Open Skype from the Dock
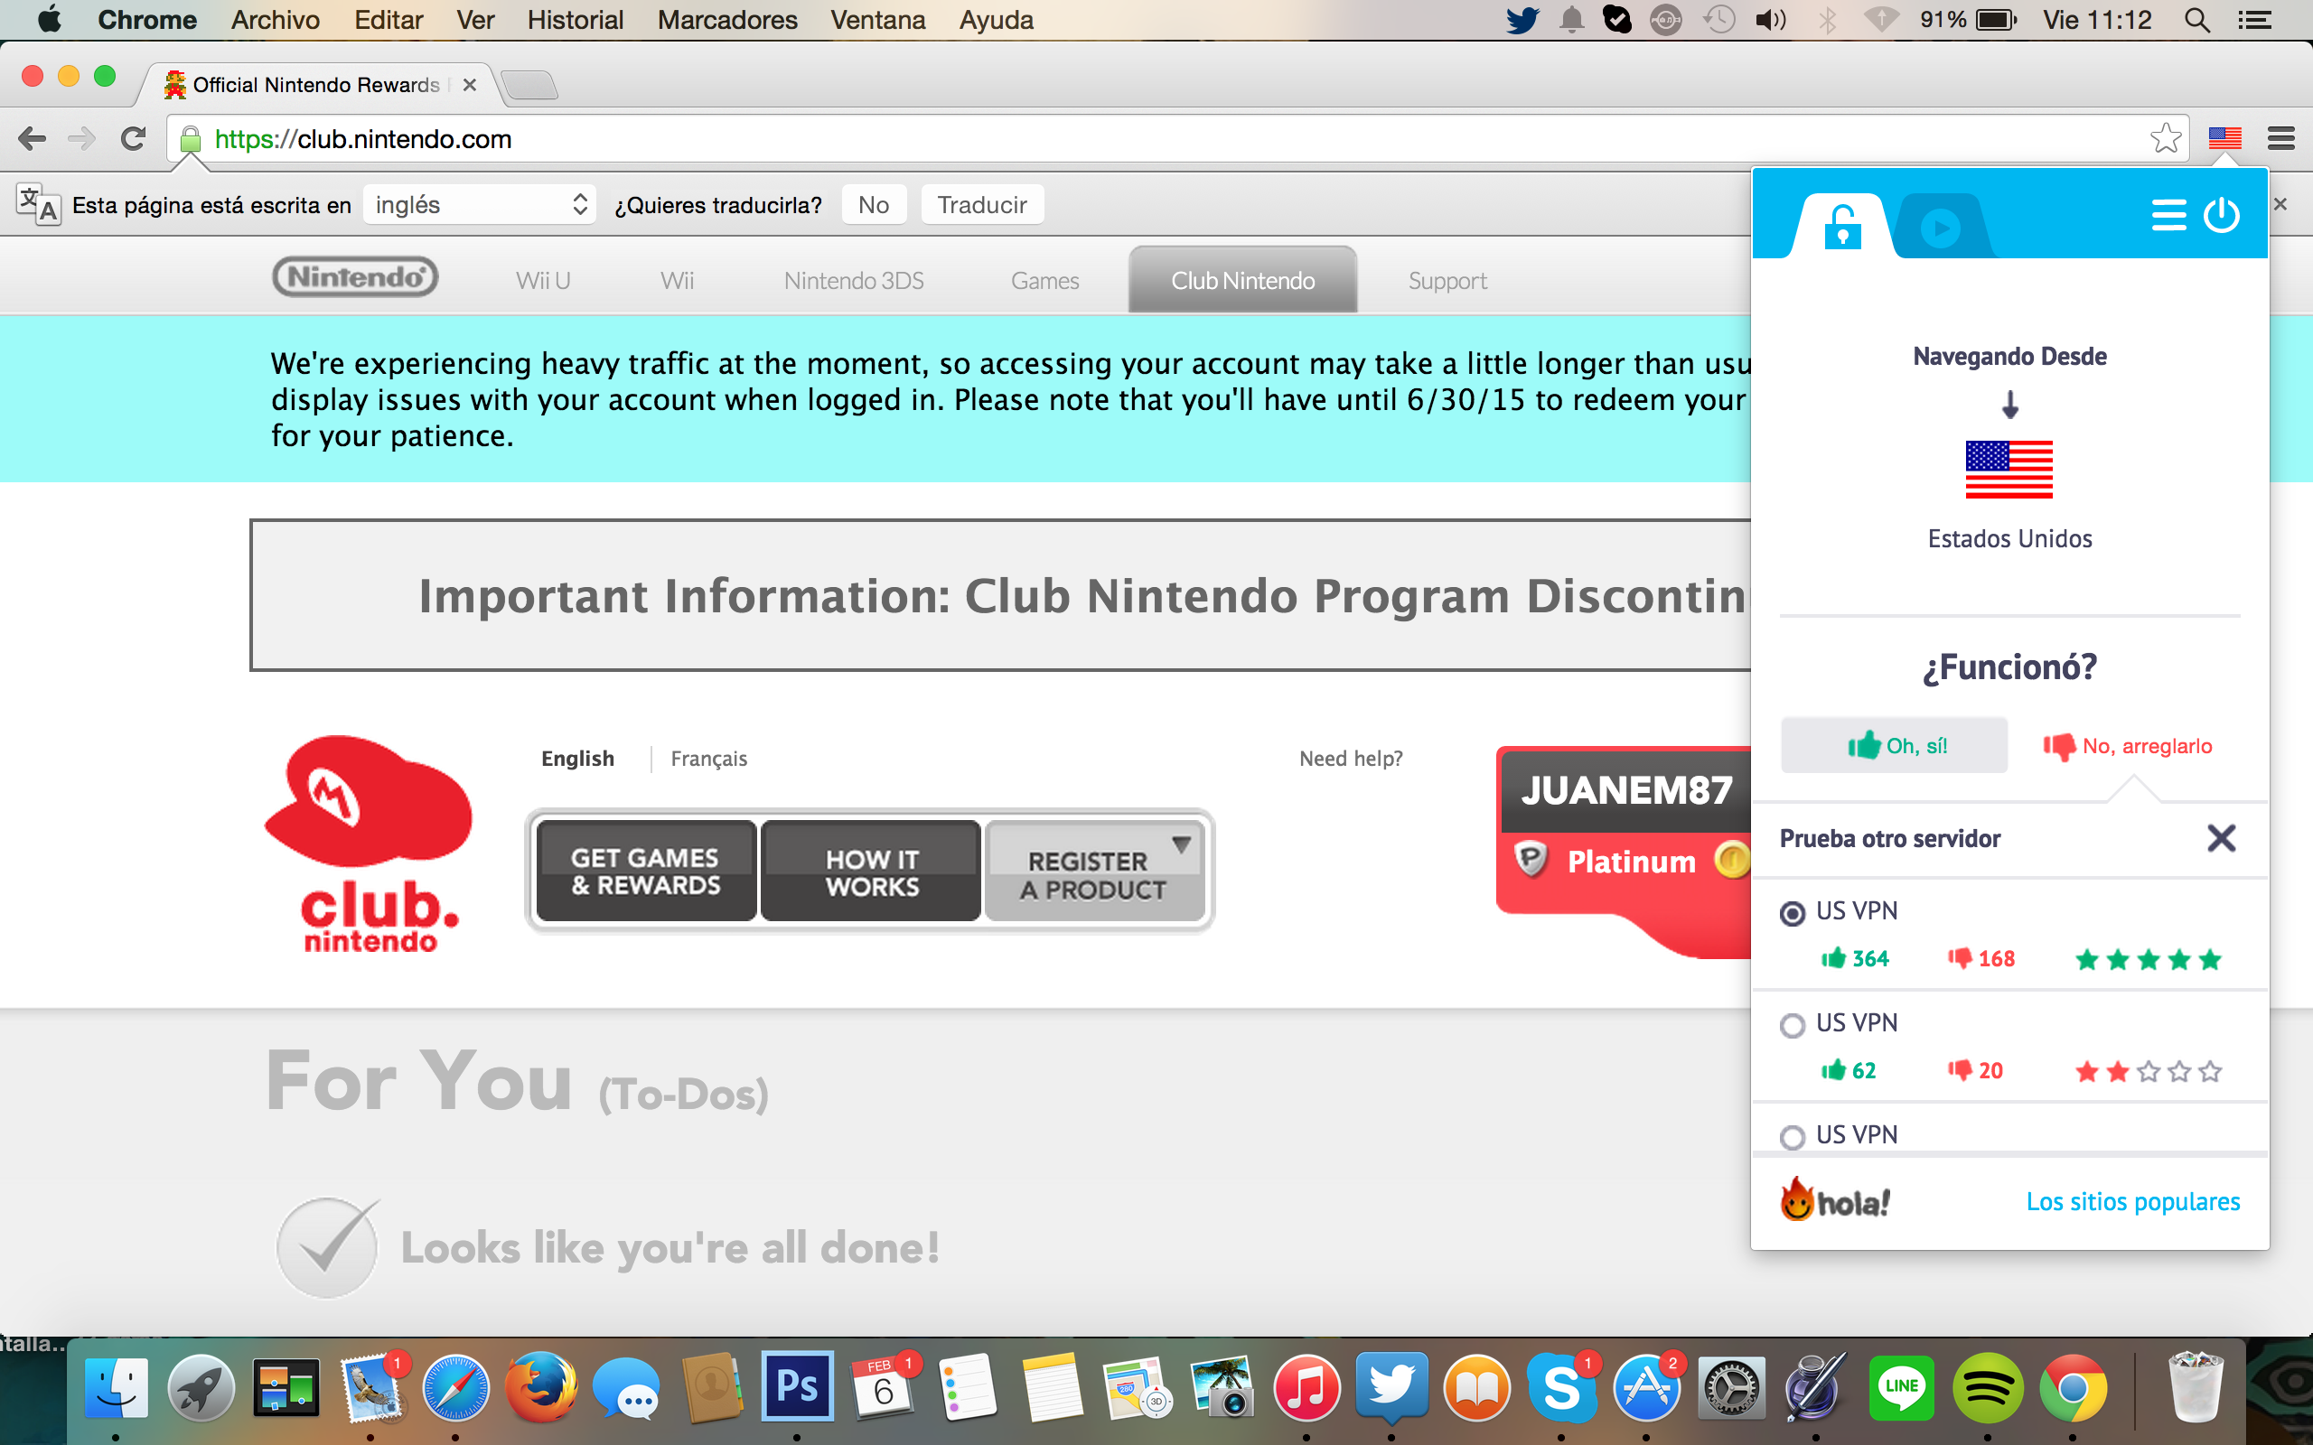 pos(1560,1386)
